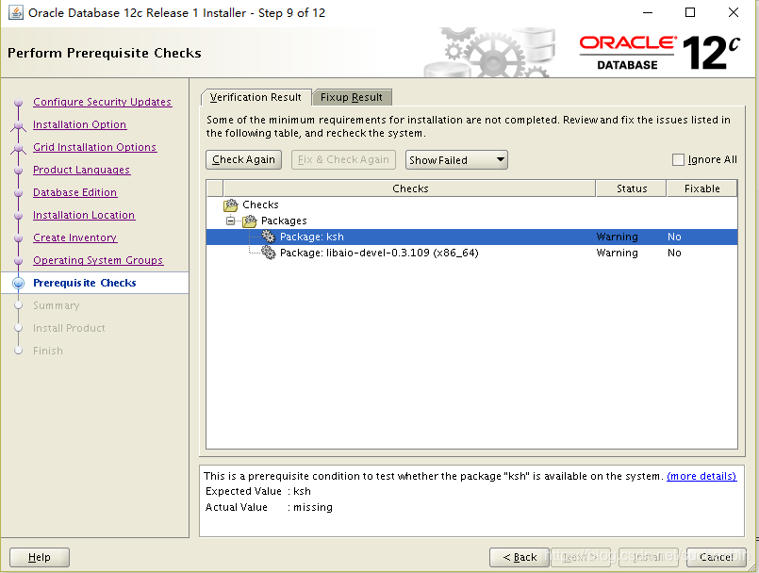The width and height of the screenshot is (759, 573).
Task: Go to Grid Installation Options step
Action: coord(94,147)
